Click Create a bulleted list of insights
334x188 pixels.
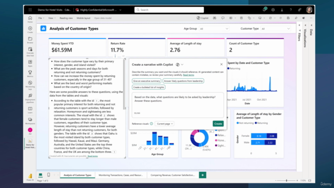148,87
